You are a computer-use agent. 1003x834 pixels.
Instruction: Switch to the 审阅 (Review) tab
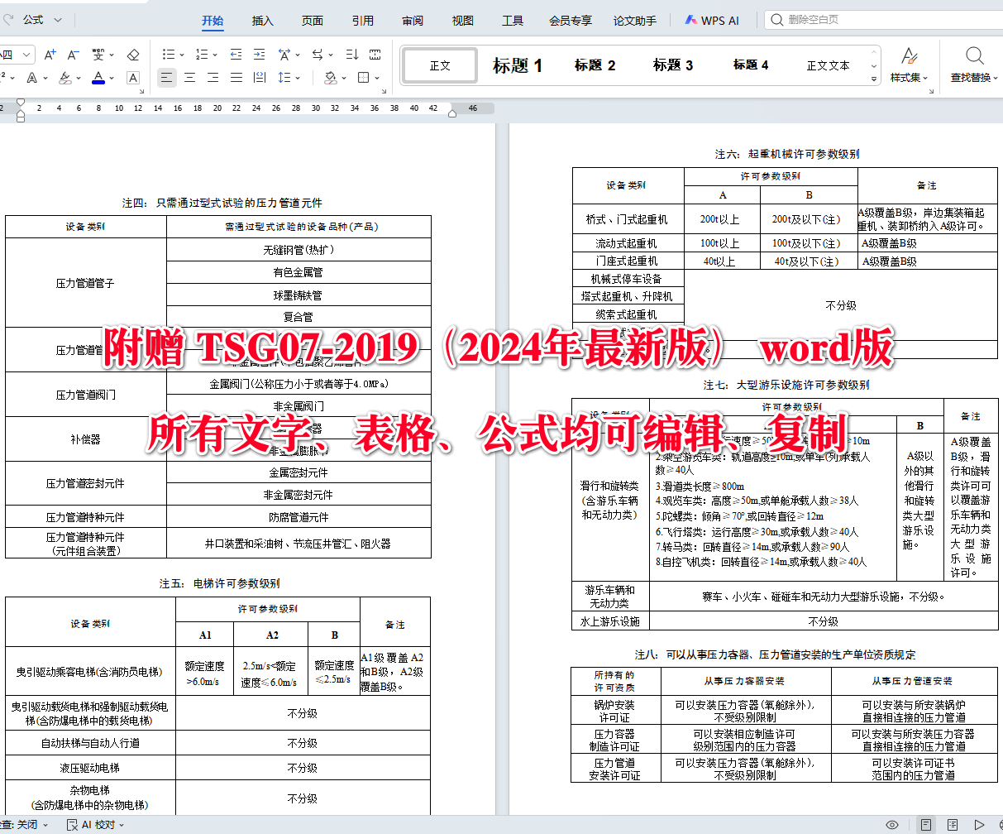[x=413, y=21]
